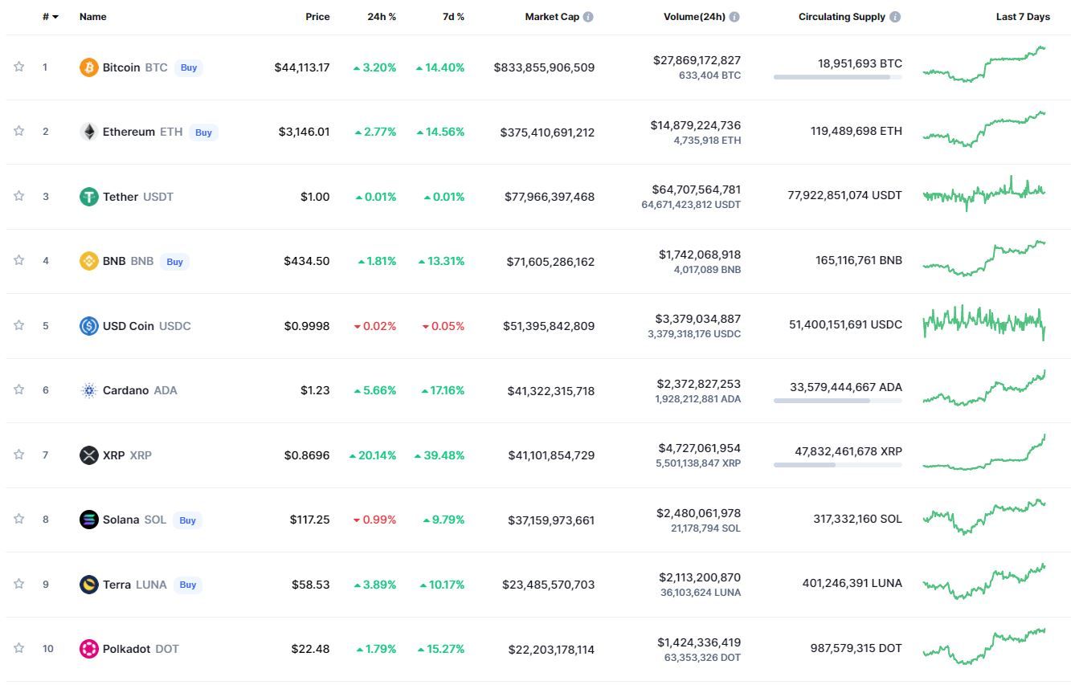This screenshot has width=1071, height=685.
Task: Sort by 24h % change header
Action: 381,17
